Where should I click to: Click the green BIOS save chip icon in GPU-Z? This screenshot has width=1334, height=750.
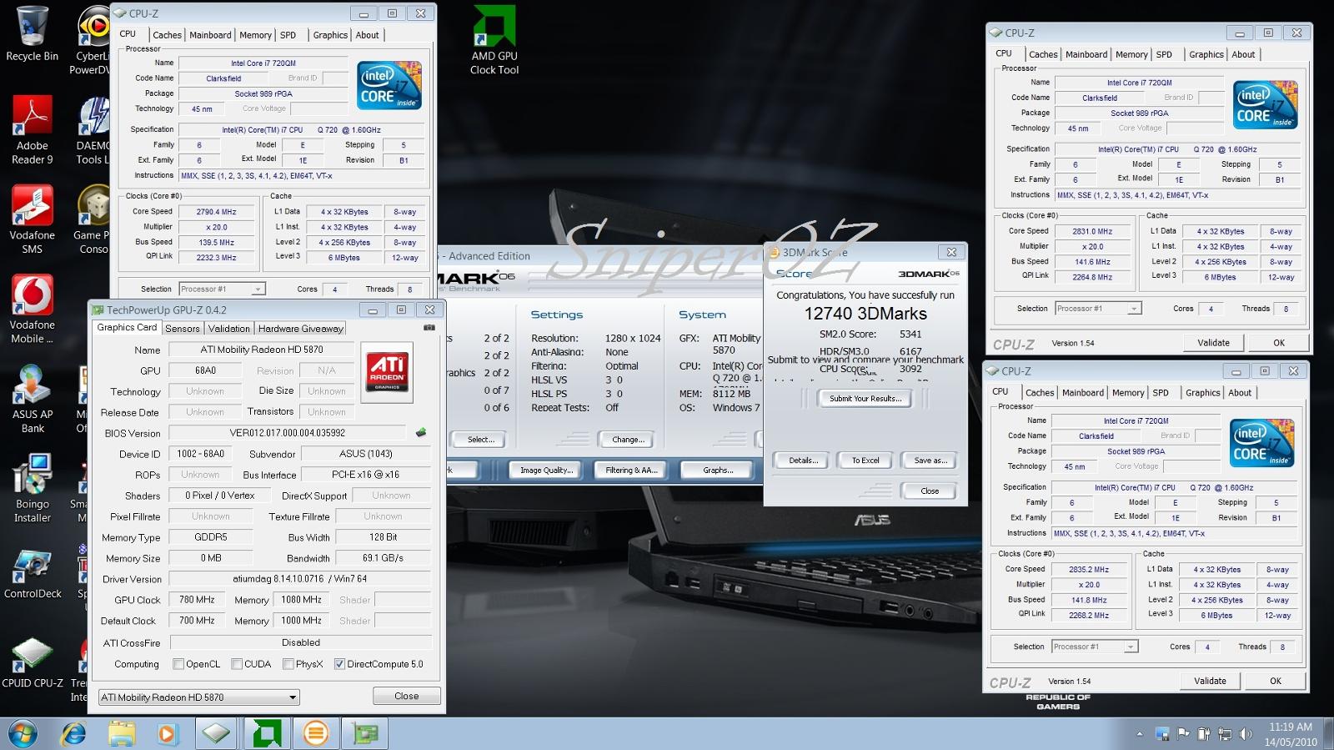(x=421, y=432)
